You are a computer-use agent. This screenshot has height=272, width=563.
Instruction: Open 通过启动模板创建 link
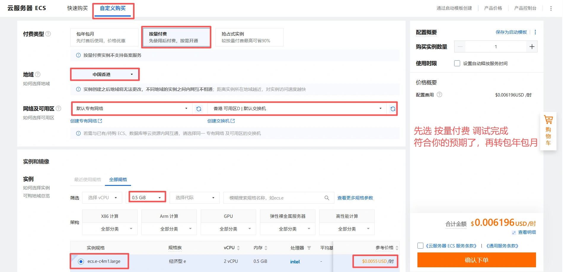[454, 8]
